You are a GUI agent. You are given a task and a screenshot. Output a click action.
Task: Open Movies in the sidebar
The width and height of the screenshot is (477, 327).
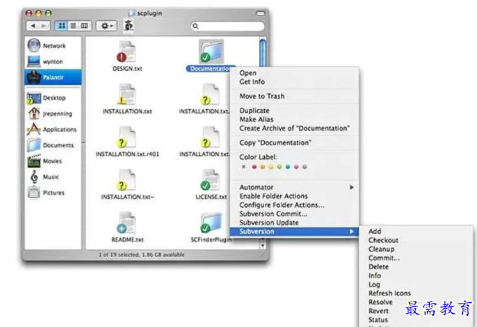click(53, 161)
